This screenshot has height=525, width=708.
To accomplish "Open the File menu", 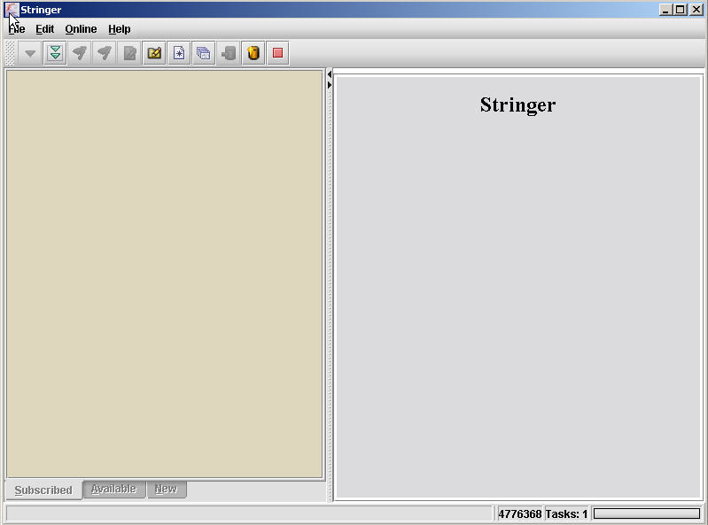I will [x=17, y=29].
